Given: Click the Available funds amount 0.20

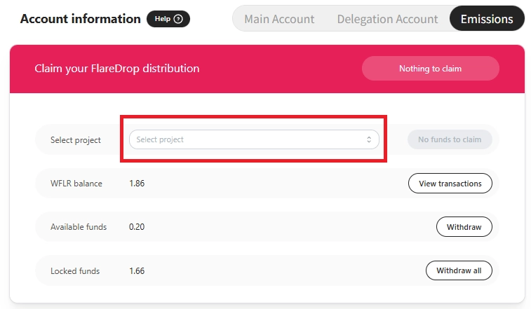Looking at the screenshot, I should (x=137, y=227).
